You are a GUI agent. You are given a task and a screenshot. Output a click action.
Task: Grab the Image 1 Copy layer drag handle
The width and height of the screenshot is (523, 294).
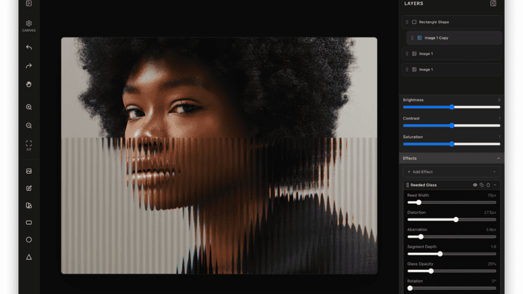[x=412, y=38]
